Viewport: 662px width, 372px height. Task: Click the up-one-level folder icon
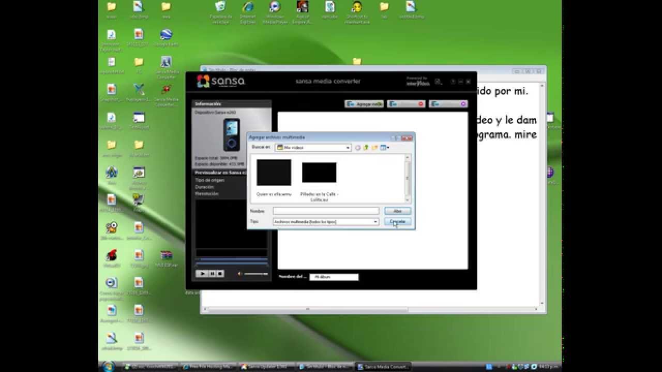click(x=366, y=147)
